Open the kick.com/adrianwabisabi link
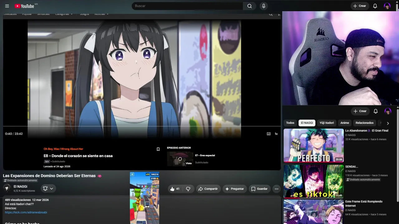399x224 pixels. point(26,212)
